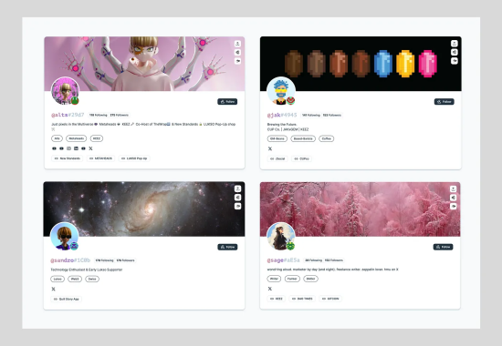Click the middle banner icon on @jak card
Image resolution: width=502 pixels, height=346 pixels.
(x=455, y=52)
